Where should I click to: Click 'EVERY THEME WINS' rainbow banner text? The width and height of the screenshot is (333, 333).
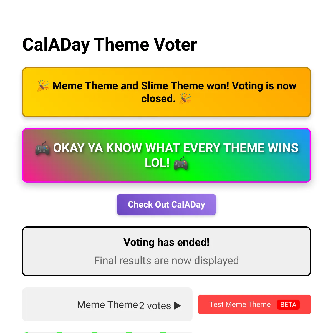[x=241, y=148]
